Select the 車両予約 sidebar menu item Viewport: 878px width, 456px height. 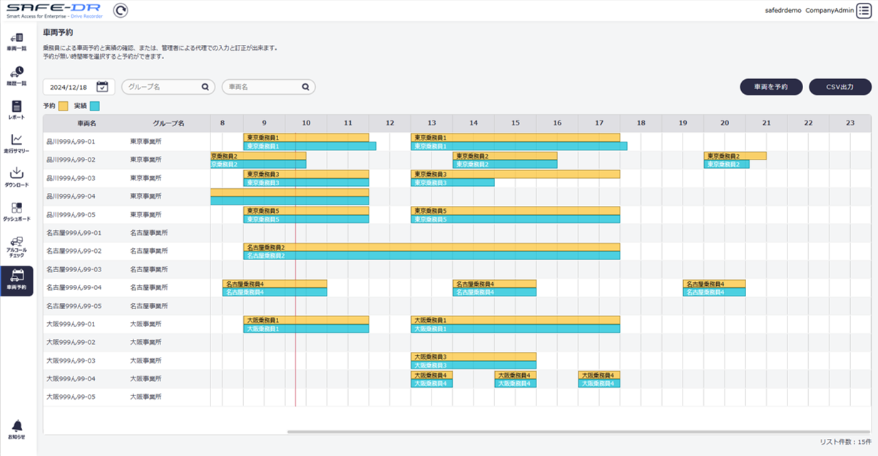pos(17,280)
